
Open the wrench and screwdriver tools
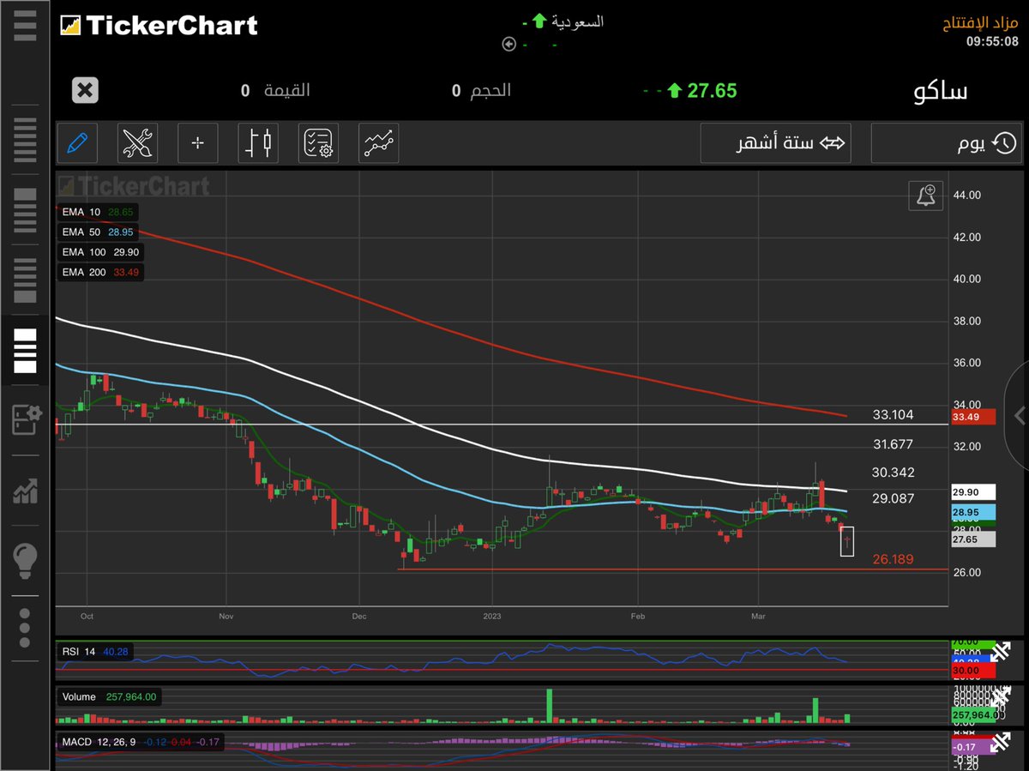(137, 142)
